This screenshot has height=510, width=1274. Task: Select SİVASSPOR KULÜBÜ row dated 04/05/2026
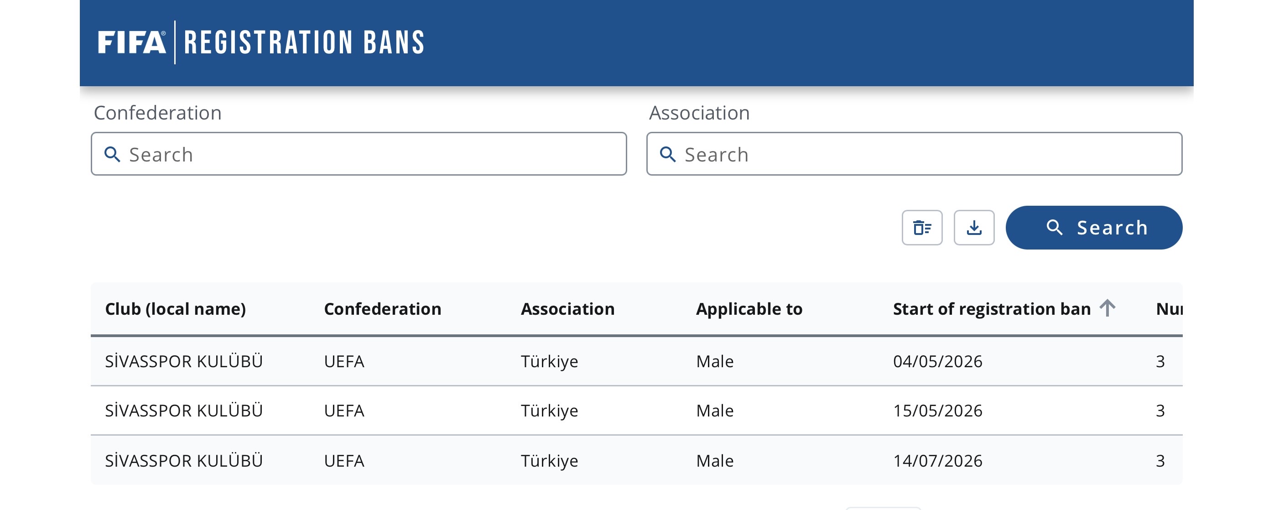(636, 361)
